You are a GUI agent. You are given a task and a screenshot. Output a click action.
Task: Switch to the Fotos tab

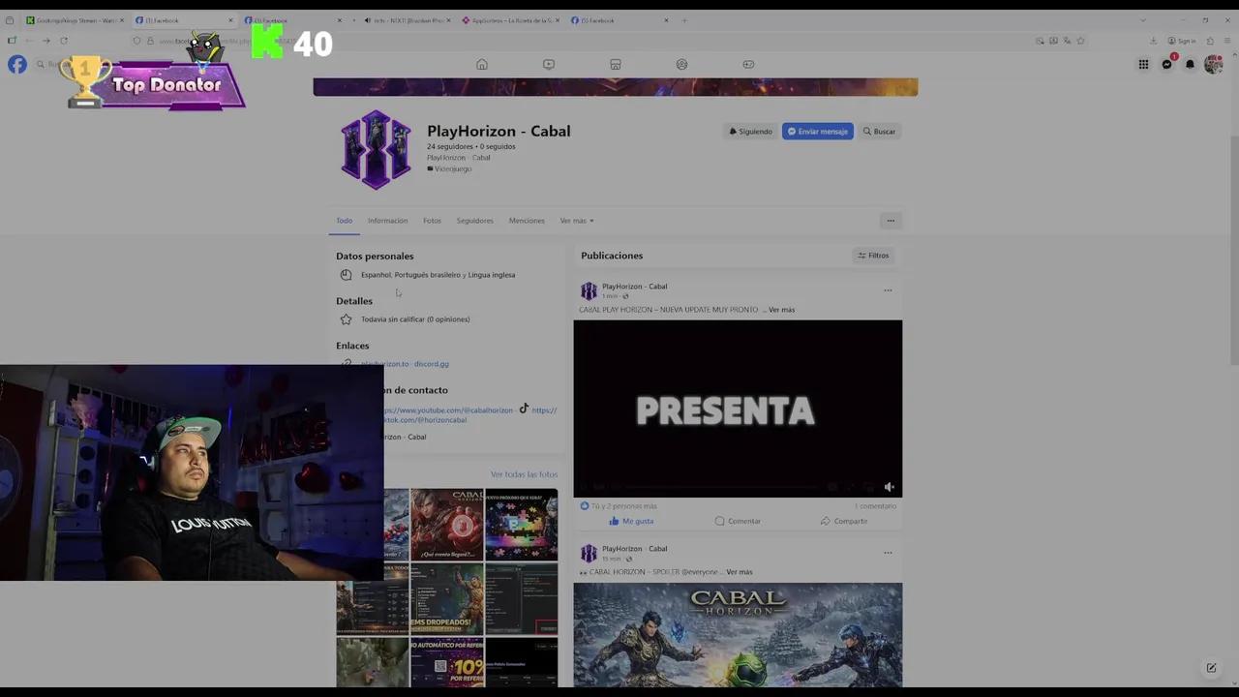[x=432, y=220]
